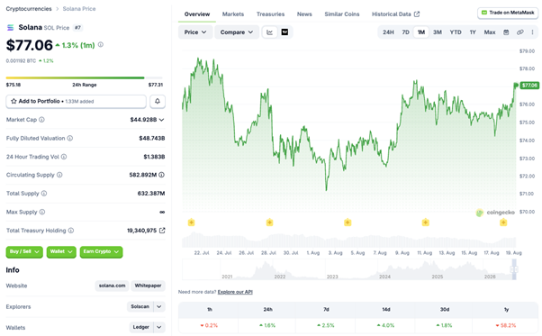Screen dimensions: 542x336
Task: Open the calendar date range picker
Action: click(x=506, y=32)
